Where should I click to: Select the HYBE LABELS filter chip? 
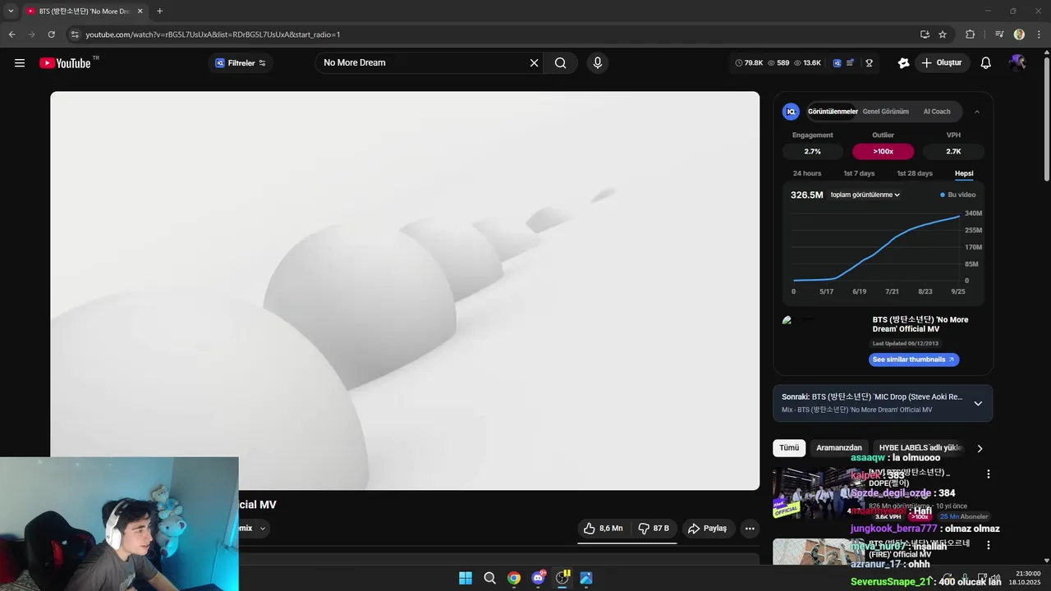(x=920, y=448)
